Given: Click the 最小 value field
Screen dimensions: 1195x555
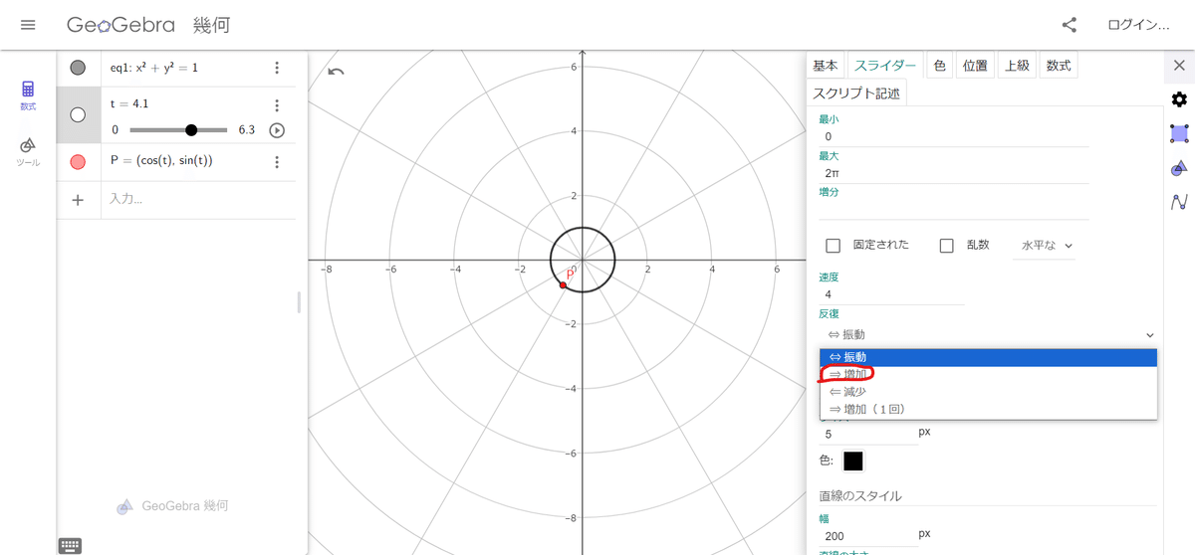Looking at the screenshot, I should coord(953,137).
